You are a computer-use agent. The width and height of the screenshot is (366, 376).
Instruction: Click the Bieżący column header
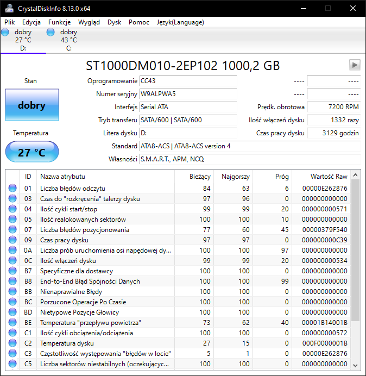click(x=194, y=177)
